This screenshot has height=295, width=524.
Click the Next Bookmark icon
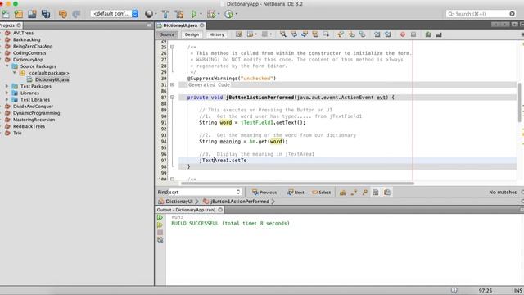(351, 34)
